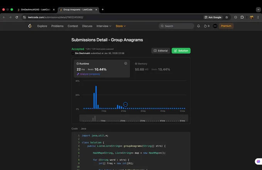Click the green Solution button
262x170 pixels.
pyautogui.click(x=181, y=51)
